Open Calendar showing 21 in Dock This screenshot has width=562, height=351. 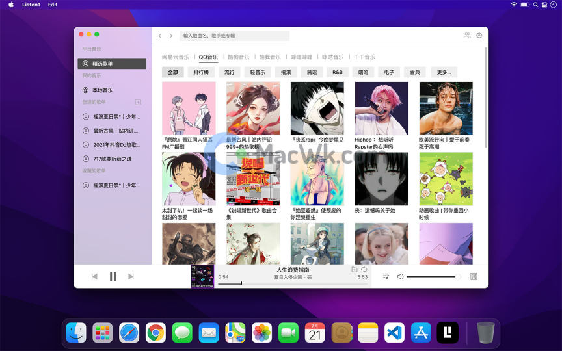(x=315, y=333)
